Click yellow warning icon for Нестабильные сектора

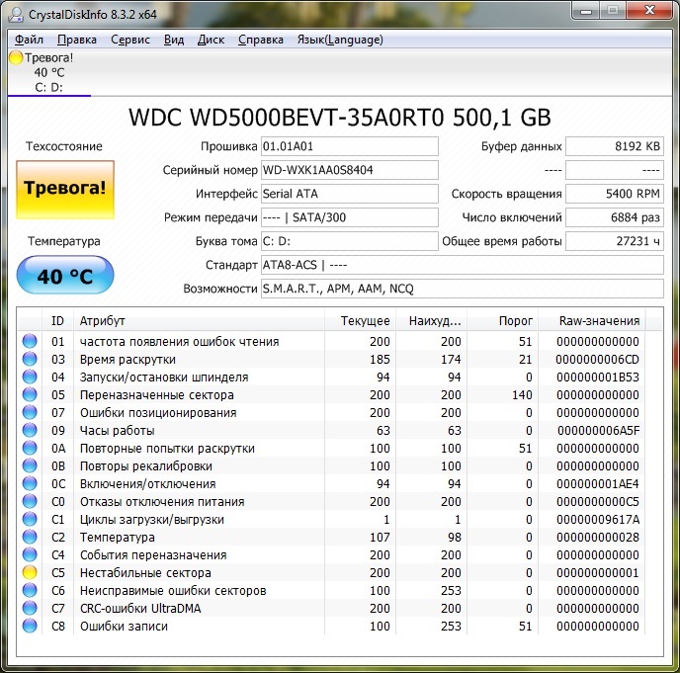(x=30, y=572)
